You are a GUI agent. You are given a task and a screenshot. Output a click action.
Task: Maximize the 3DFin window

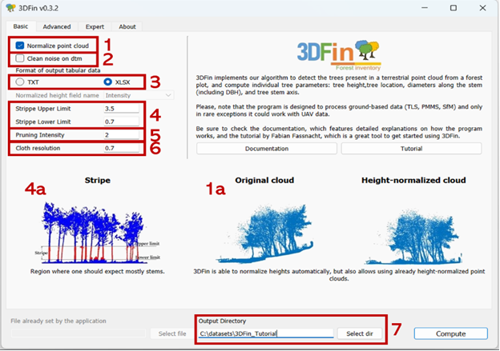(454, 8)
